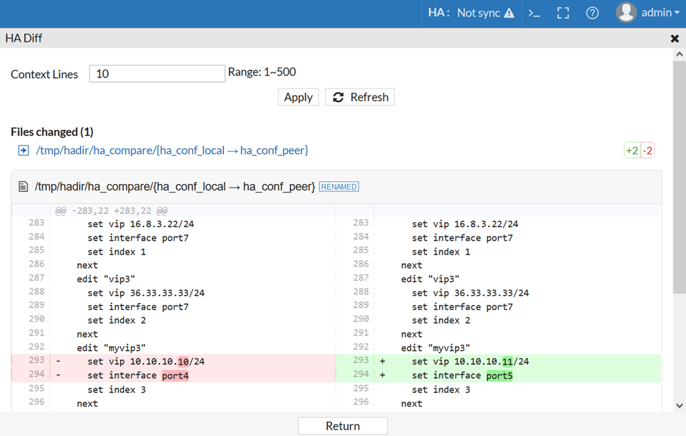This screenshot has height=436, width=686.
Task: Open the CLI console
Action: coord(535,13)
